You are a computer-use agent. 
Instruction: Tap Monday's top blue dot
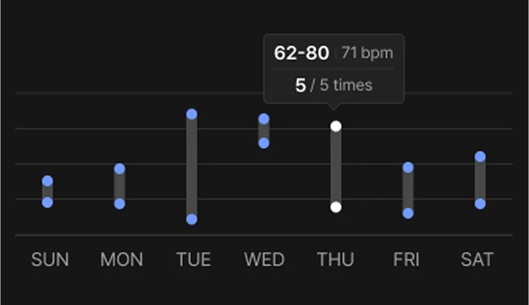pyautogui.click(x=120, y=169)
